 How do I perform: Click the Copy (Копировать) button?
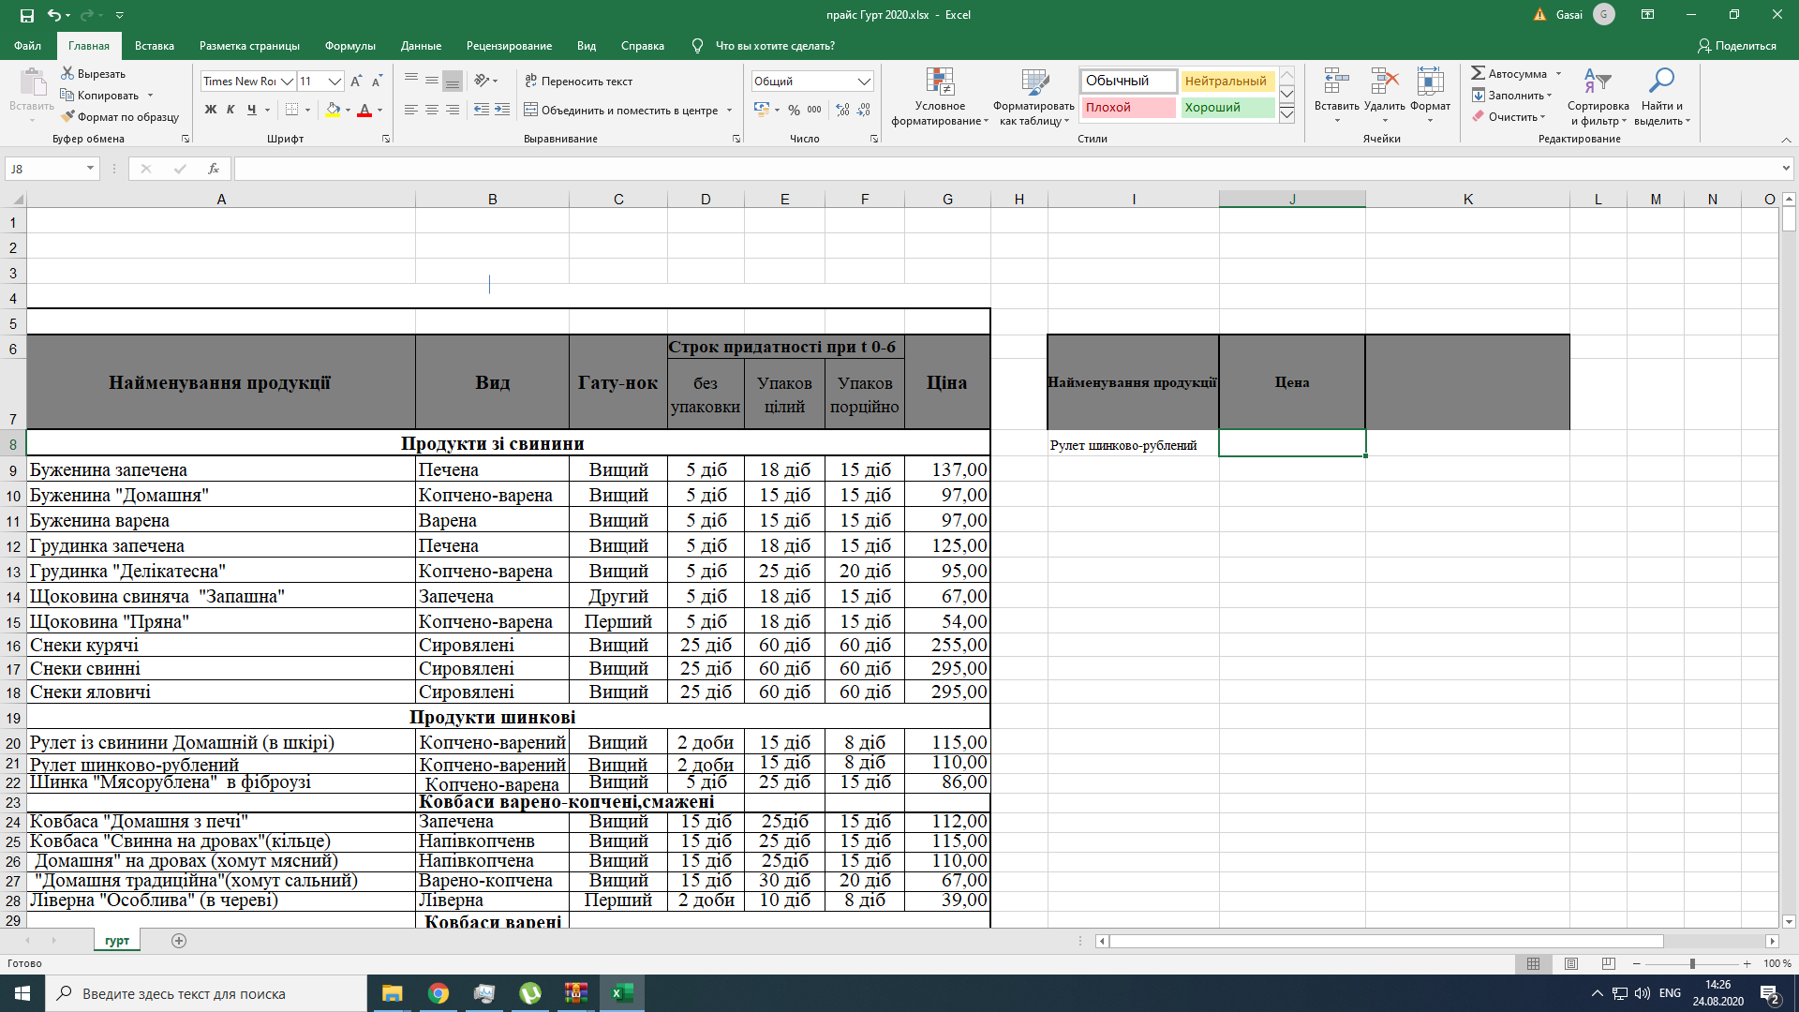[99, 95]
